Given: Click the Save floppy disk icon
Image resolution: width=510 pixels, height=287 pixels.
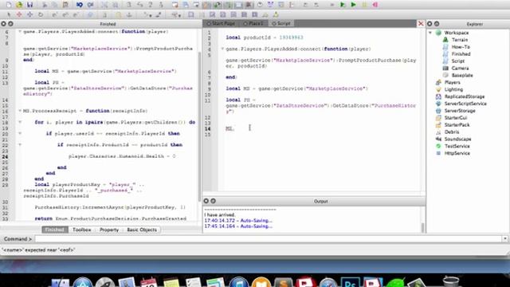Looking at the screenshot, I should pos(30,5).
